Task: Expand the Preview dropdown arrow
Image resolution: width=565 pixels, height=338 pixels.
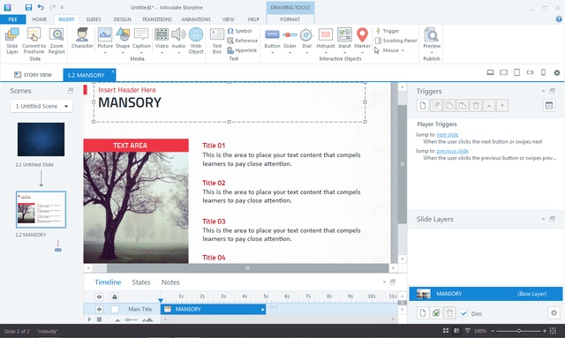Action: point(432,53)
